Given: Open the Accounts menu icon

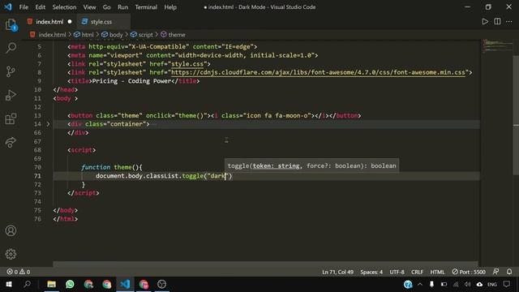Looking at the screenshot, I should point(11,230).
